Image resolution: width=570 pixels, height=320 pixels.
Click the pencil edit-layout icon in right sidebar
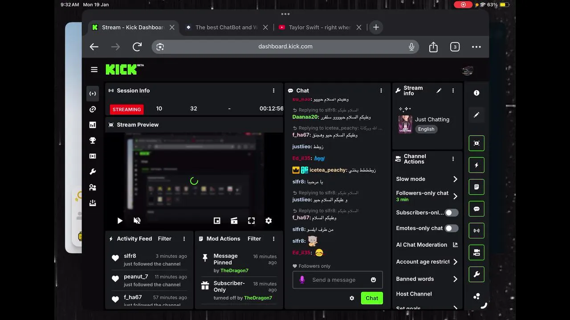(x=476, y=115)
